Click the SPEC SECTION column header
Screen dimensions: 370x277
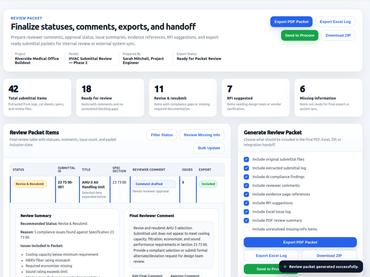119,170
